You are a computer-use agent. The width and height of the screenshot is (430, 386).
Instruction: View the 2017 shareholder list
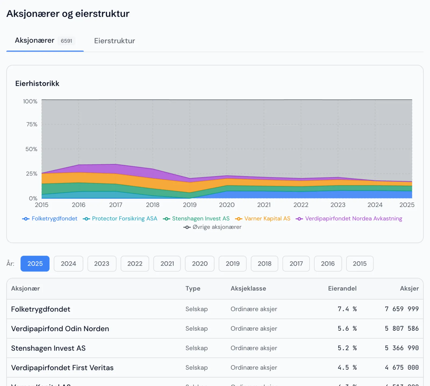tap(296, 264)
